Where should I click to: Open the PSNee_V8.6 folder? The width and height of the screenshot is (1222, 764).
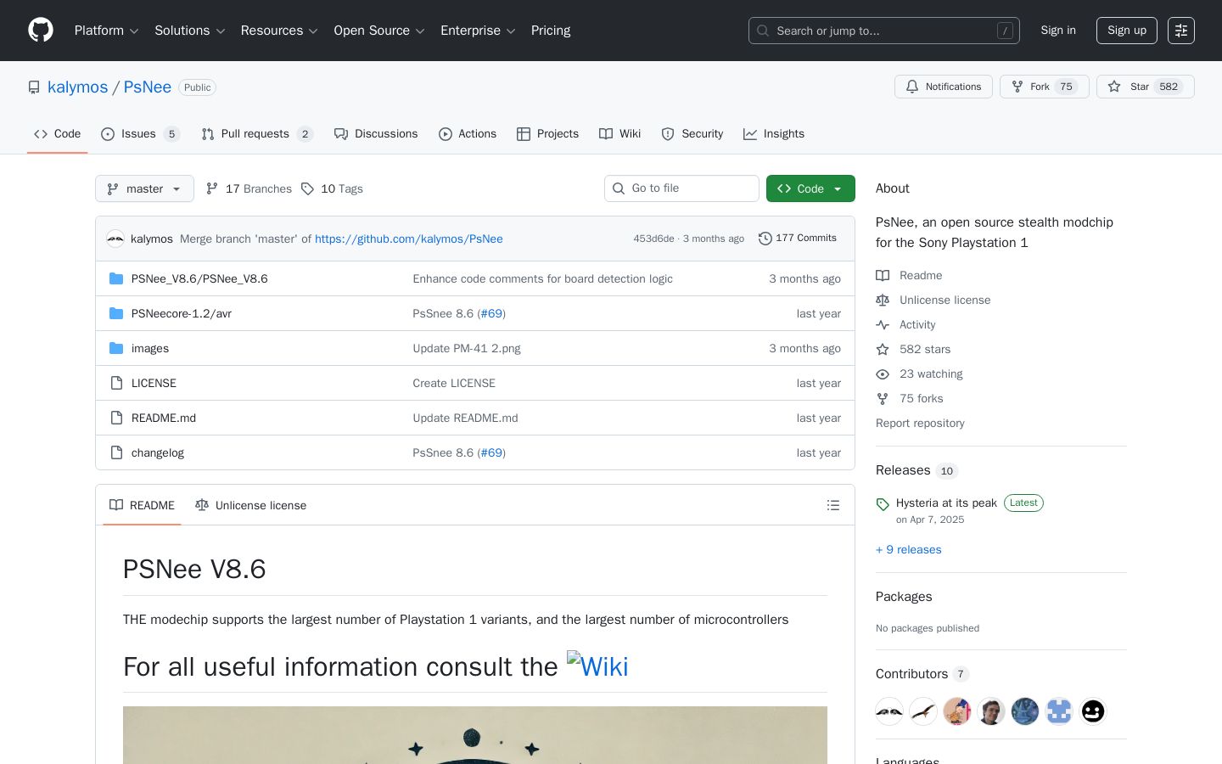(199, 278)
